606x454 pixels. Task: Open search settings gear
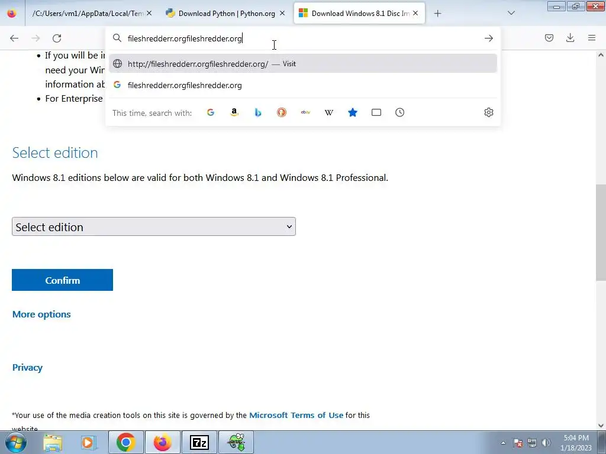pyautogui.click(x=488, y=112)
